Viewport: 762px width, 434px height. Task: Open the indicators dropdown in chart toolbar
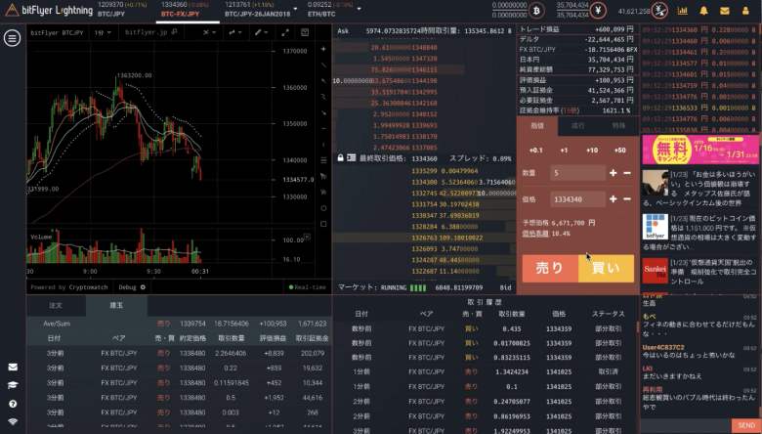(209, 32)
